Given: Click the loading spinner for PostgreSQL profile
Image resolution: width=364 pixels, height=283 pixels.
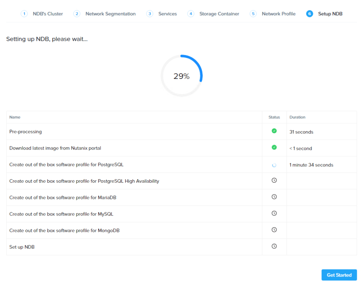Looking at the screenshot, I should 274,165.
